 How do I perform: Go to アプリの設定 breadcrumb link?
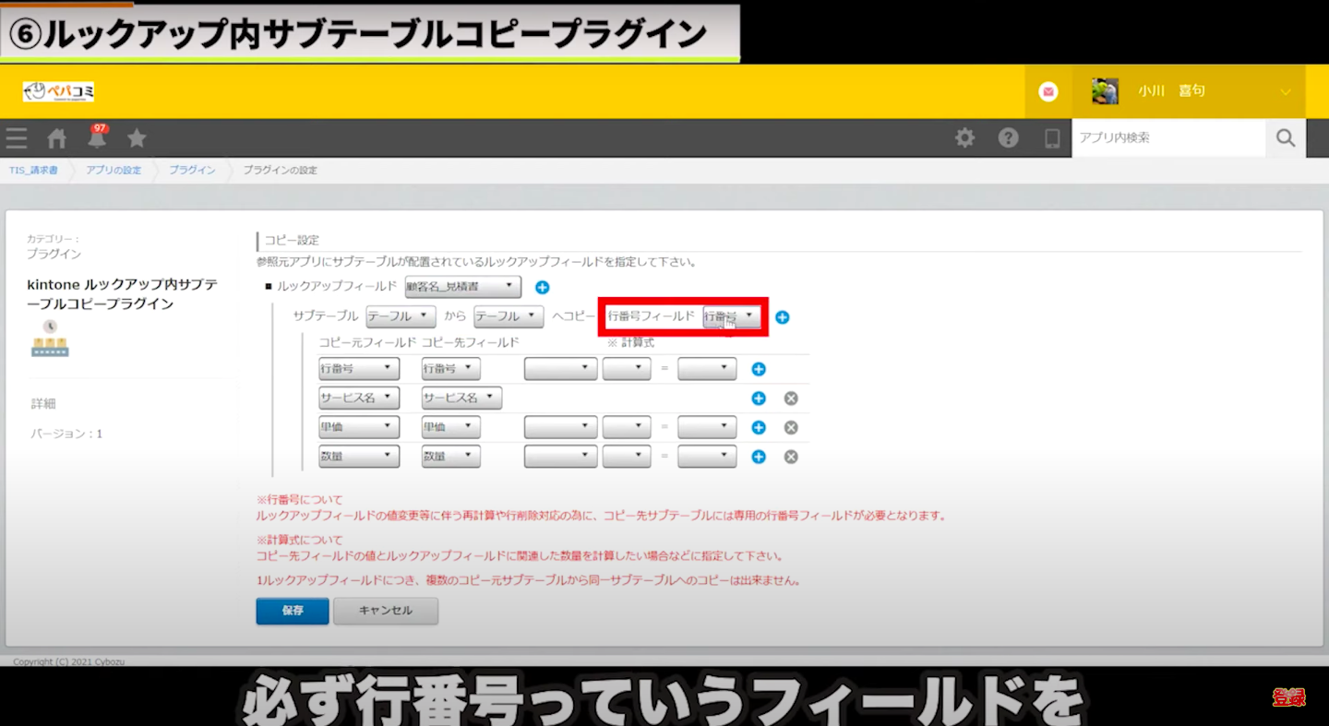[x=114, y=171]
